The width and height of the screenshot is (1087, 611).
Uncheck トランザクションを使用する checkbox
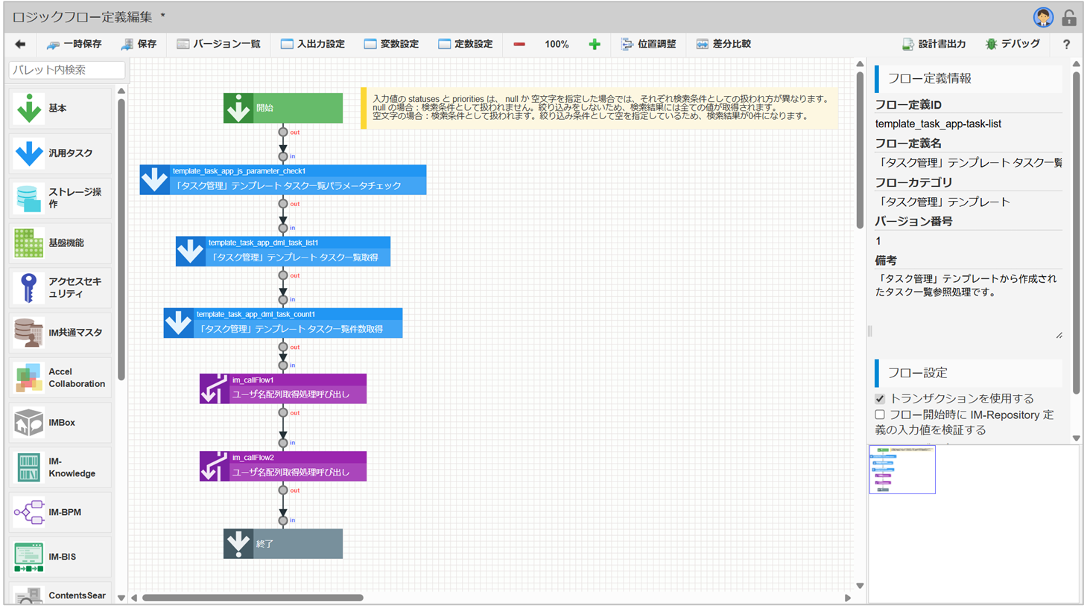point(880,399)
